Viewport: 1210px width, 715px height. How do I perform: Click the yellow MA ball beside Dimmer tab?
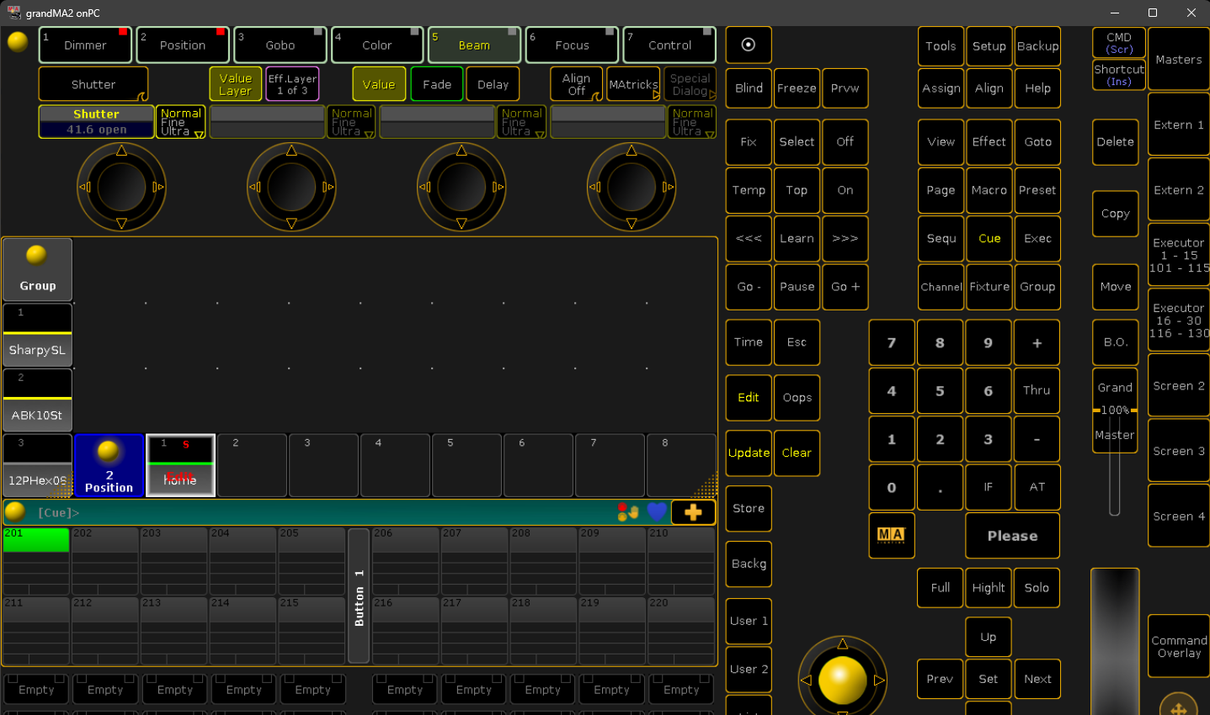[x=18, y=41]
